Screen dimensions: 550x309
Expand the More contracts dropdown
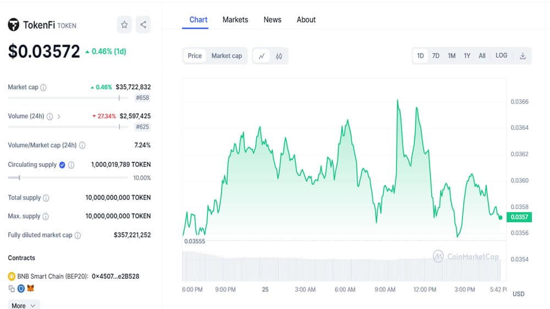[x=24, y=306]
